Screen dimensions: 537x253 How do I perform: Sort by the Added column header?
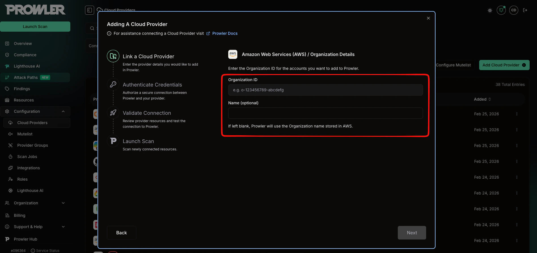pos(482,99)
